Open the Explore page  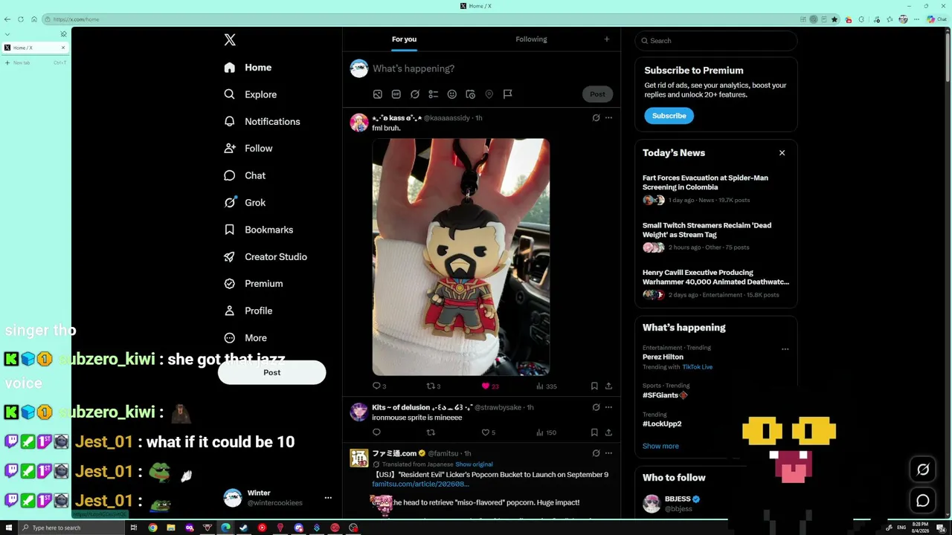[251, 94]
